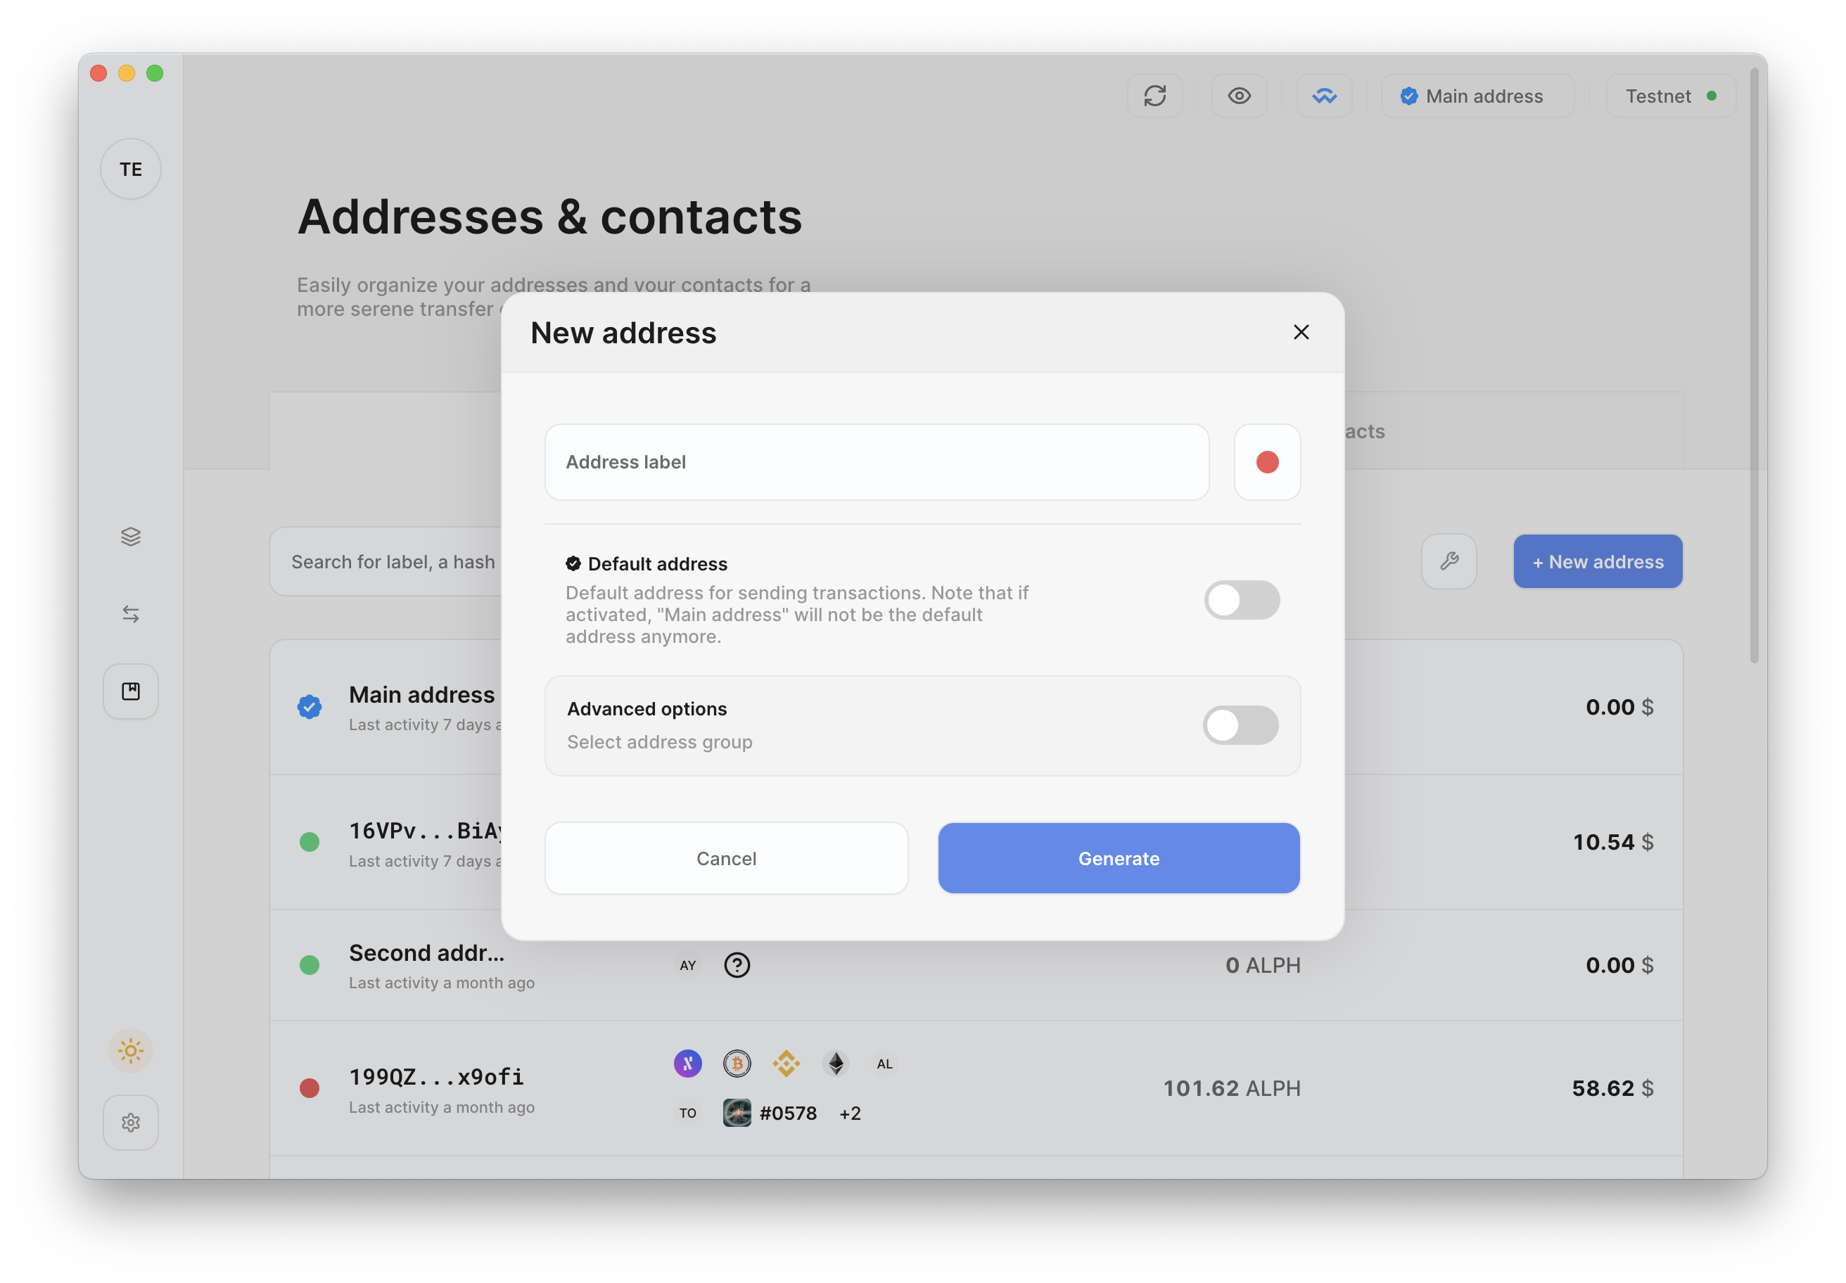Click the red color swatch for address

tap(1267, 461)
